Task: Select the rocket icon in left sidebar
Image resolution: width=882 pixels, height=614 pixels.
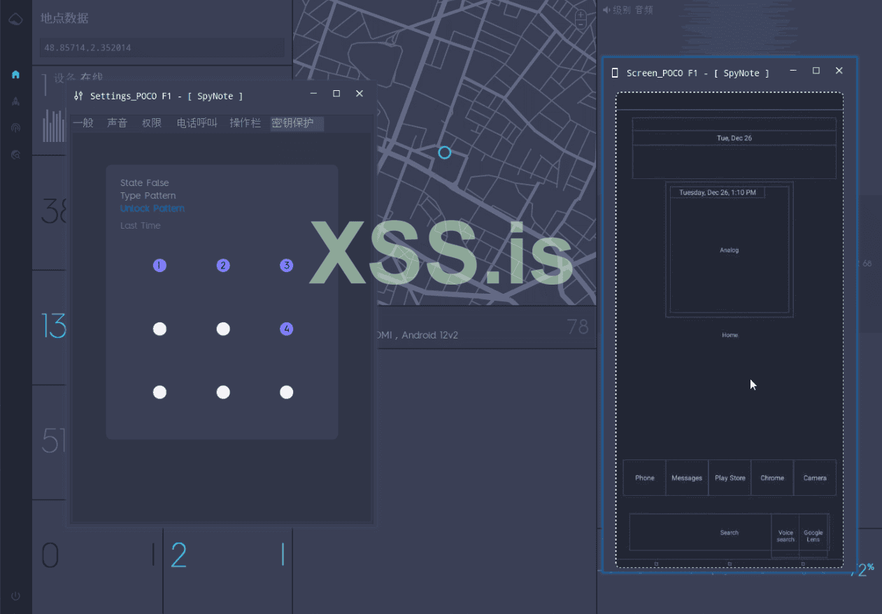Action: [x=15, y=101]
